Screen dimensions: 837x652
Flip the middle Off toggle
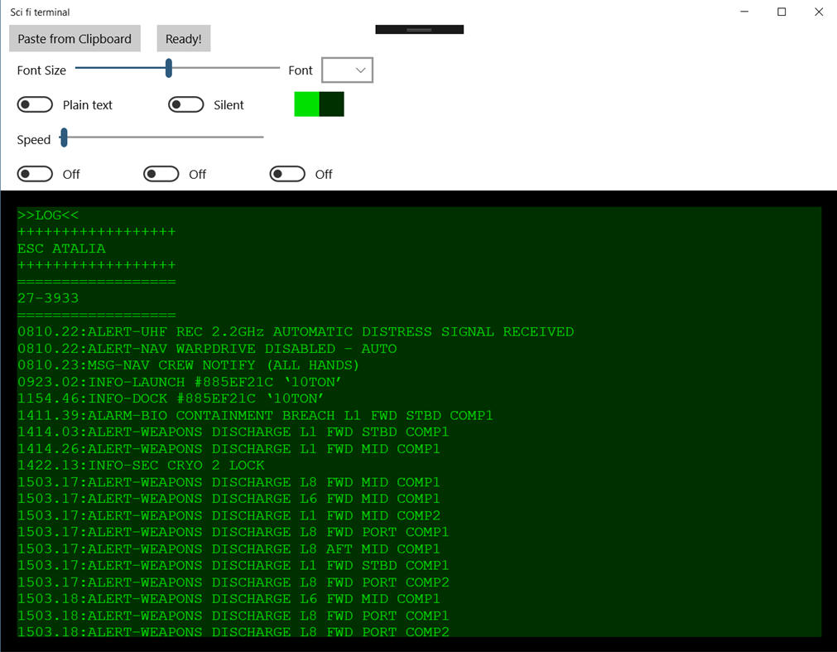point(161,174)
